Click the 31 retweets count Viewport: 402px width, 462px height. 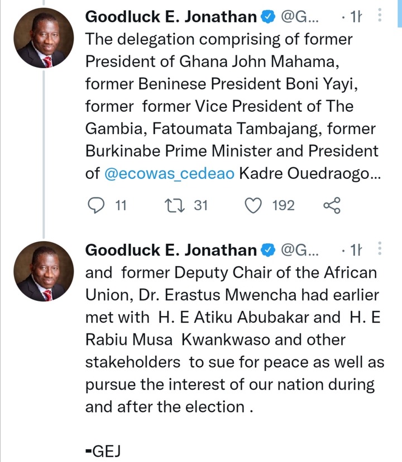[201, 205]
